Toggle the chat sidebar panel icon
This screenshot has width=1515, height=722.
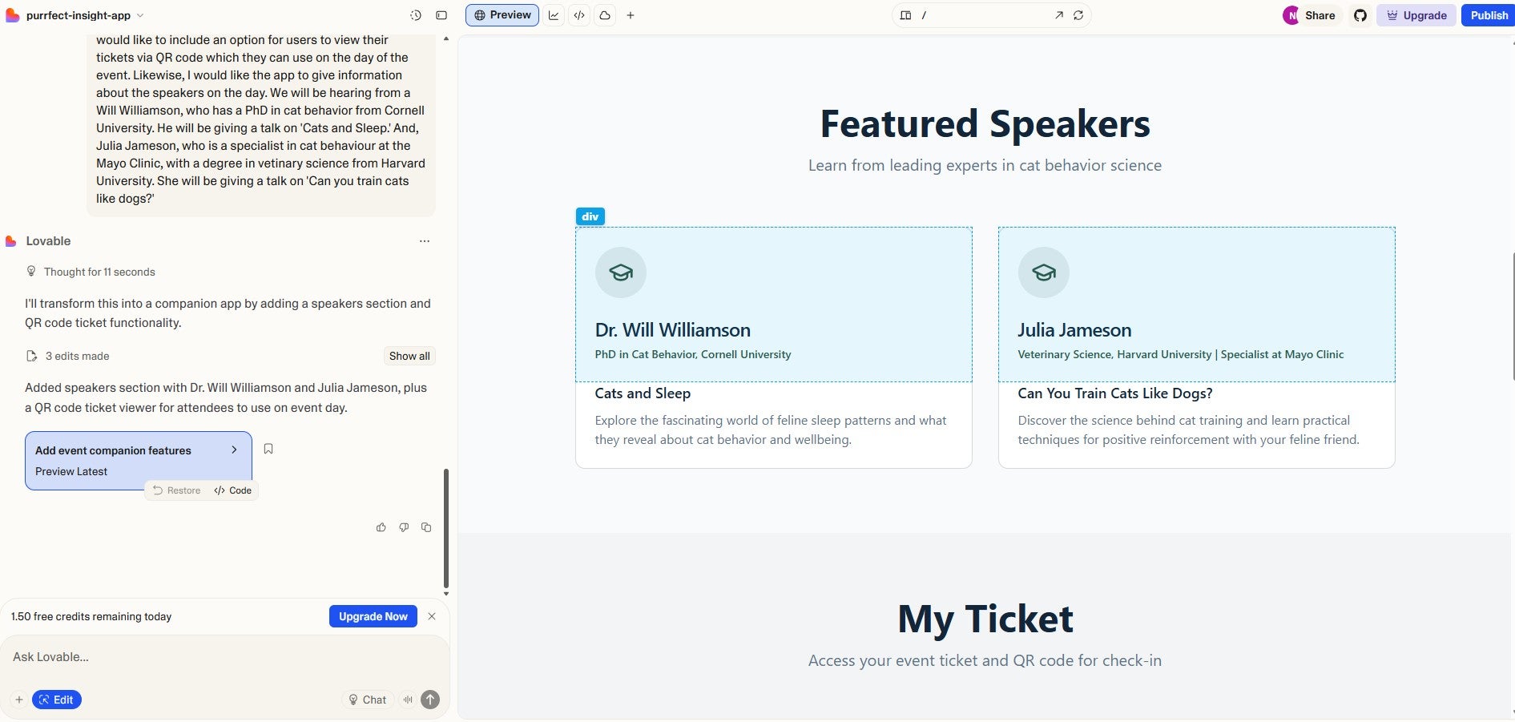(x=441, y=15)
